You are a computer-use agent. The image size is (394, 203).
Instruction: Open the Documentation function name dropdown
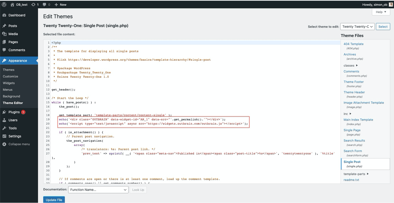click(98, 190)
